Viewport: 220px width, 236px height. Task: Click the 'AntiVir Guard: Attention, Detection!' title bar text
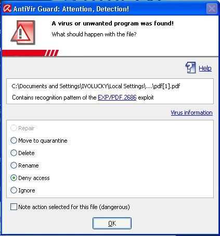click(71, 9)
